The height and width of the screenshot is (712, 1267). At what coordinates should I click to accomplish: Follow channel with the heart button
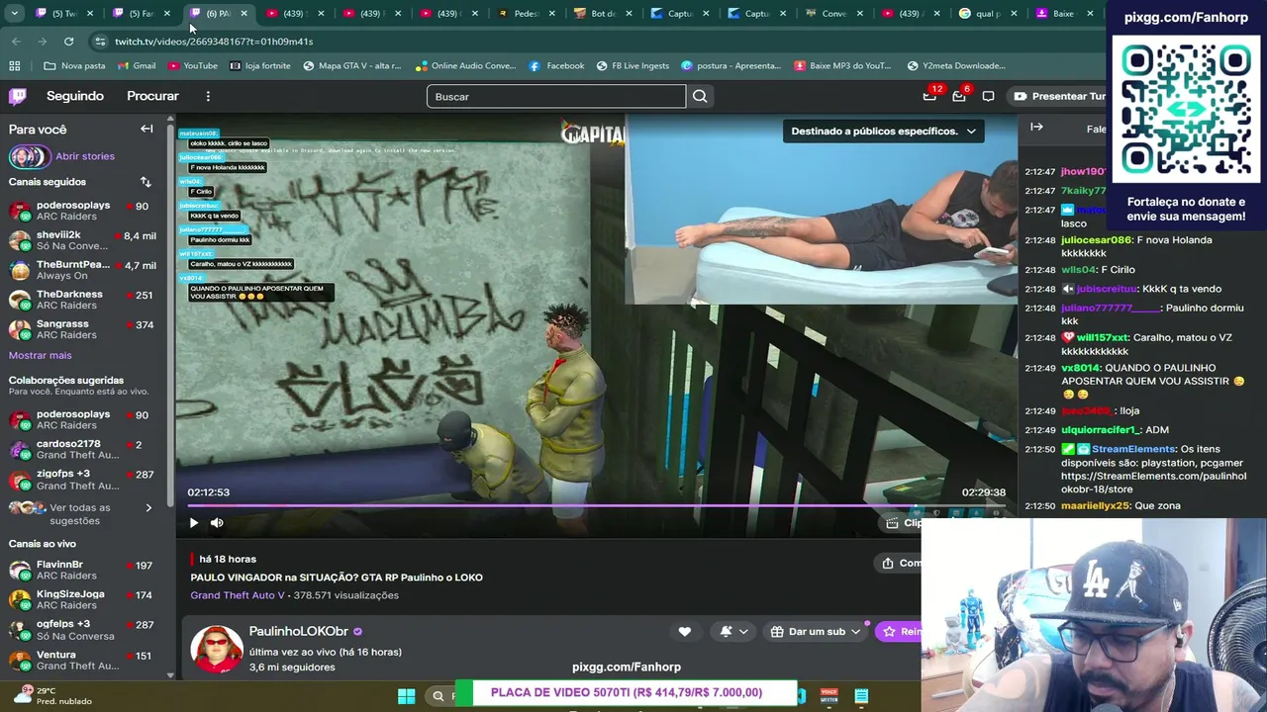[x=684, y=631]
